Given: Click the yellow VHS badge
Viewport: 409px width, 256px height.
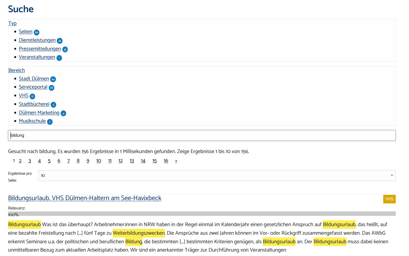Looking at the screenshot, I should tap(389, 199).
